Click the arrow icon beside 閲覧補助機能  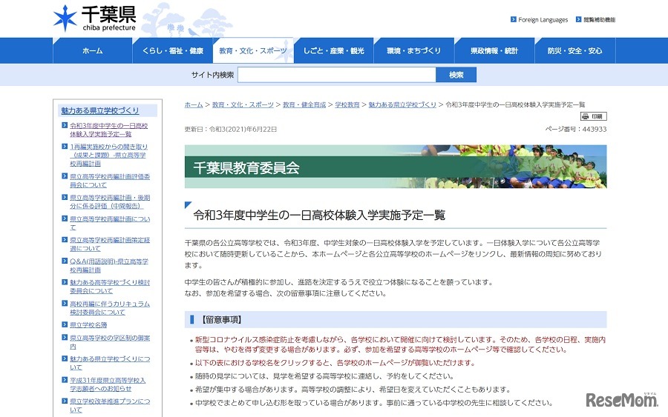click(x=578, y=19)
